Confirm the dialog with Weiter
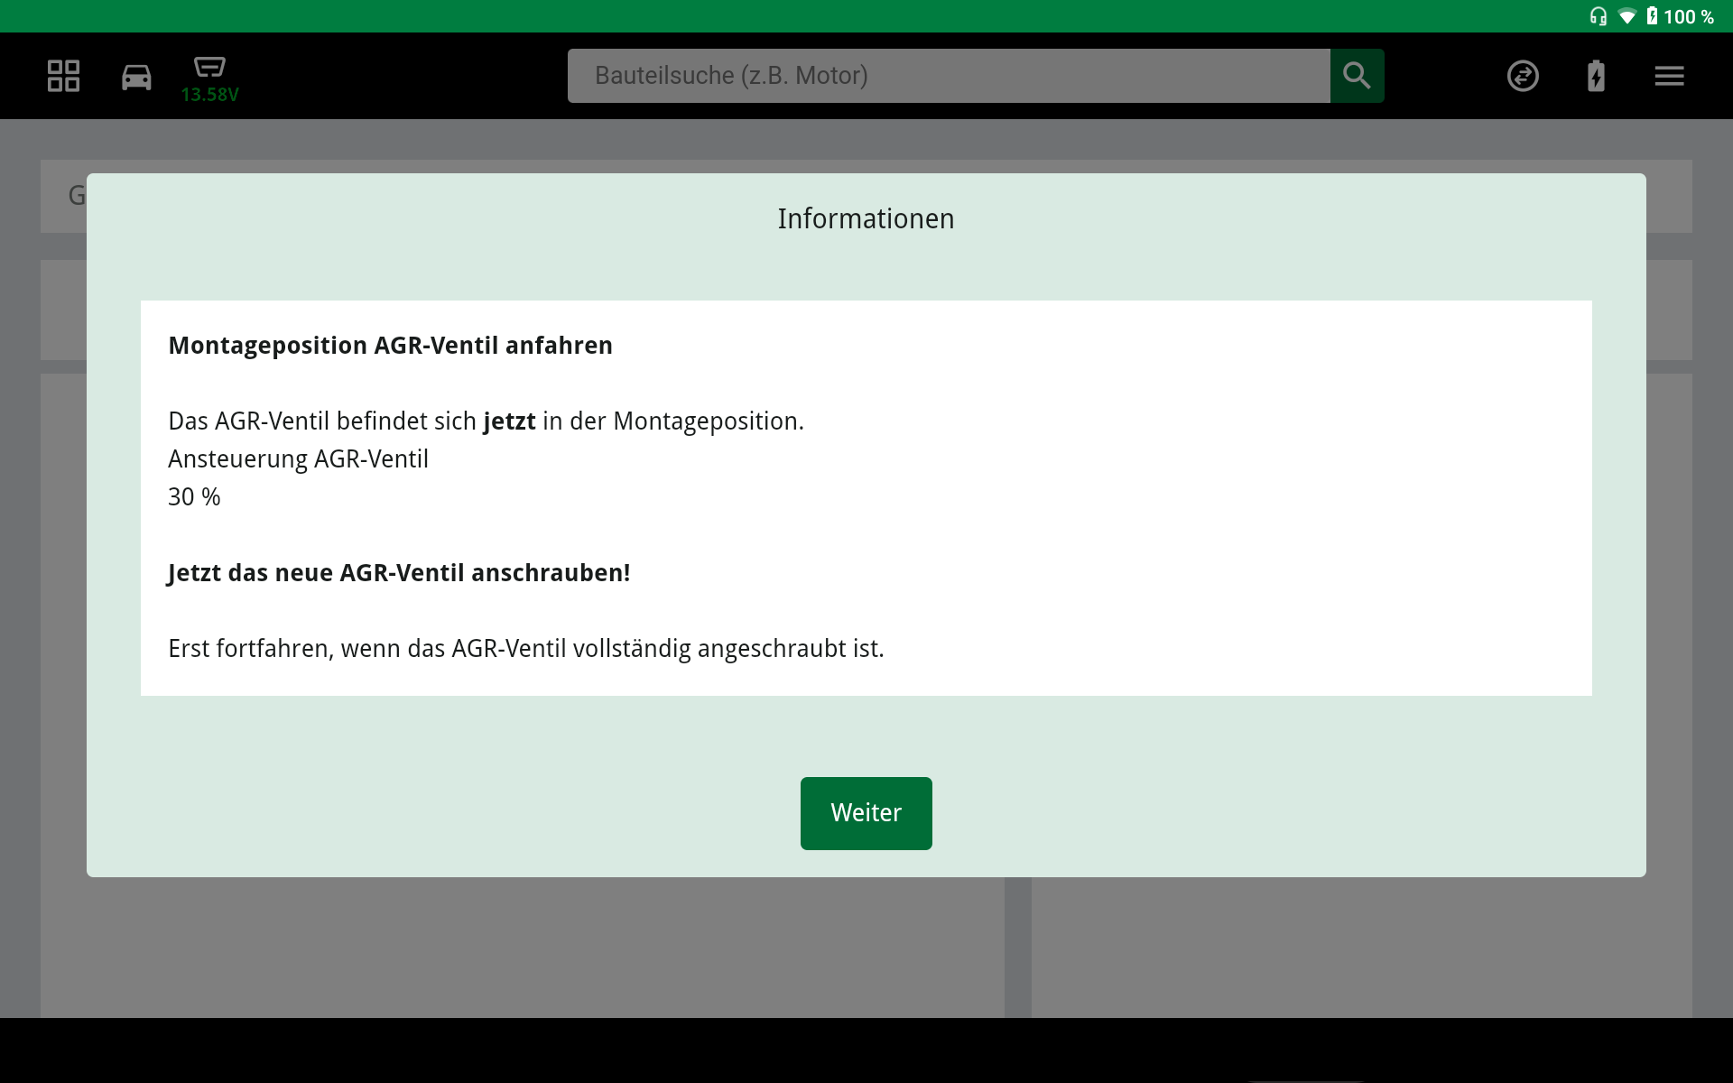This screenshot has width=1733, height=1083. [866, 812]
